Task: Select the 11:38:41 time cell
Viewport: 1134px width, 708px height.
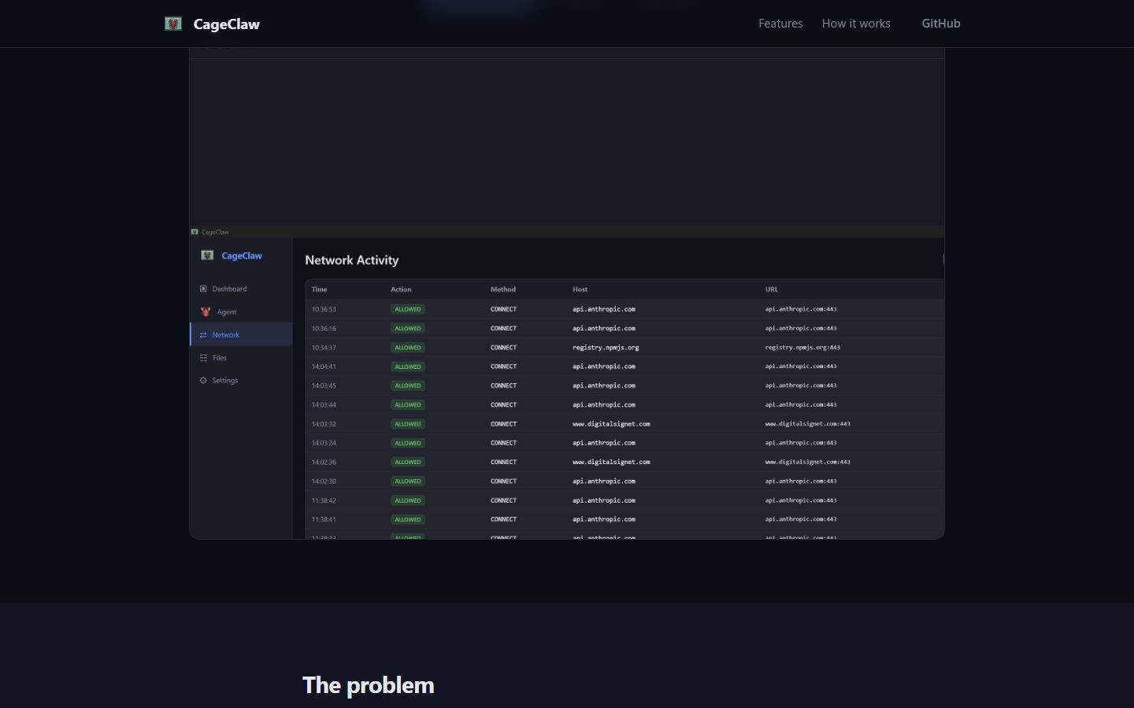Action: click(324, 519)
